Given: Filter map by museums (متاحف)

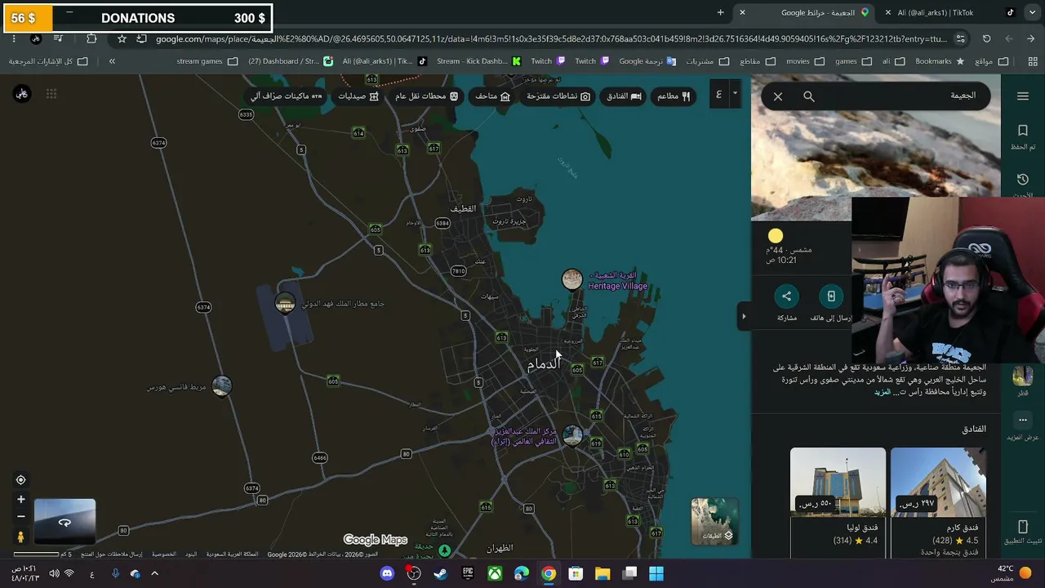Looking at the screenshot, I should point(492,96).
